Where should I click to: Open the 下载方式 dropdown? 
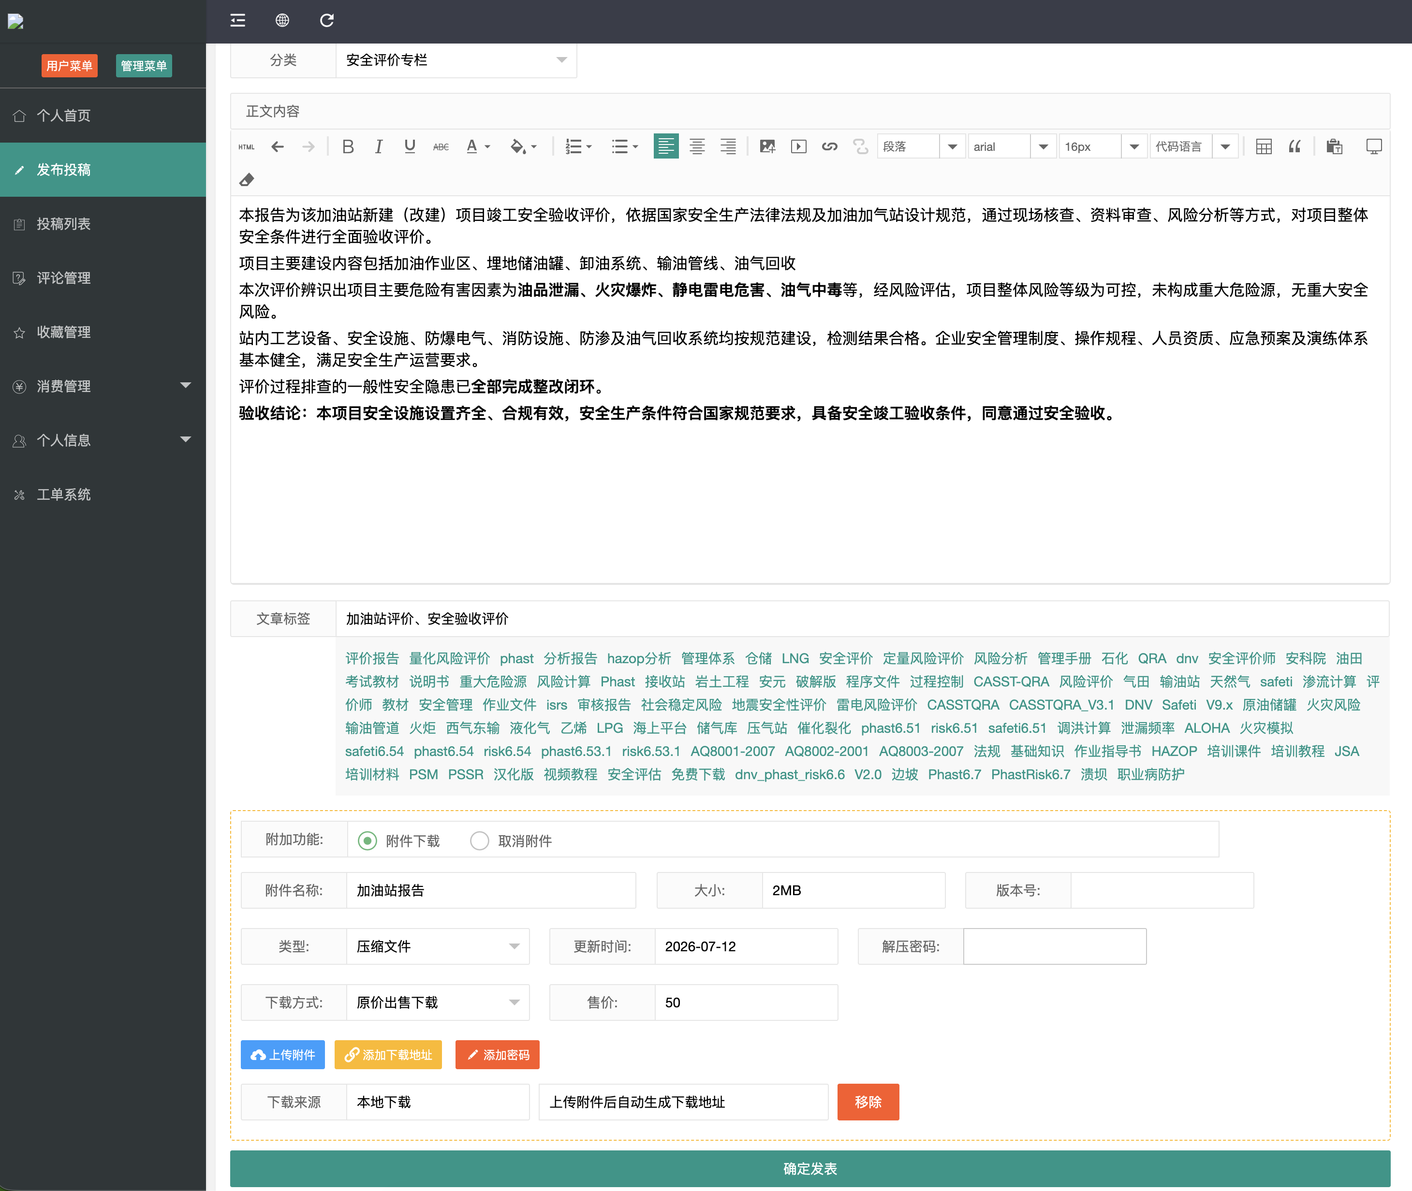(x=438, y=1002)
